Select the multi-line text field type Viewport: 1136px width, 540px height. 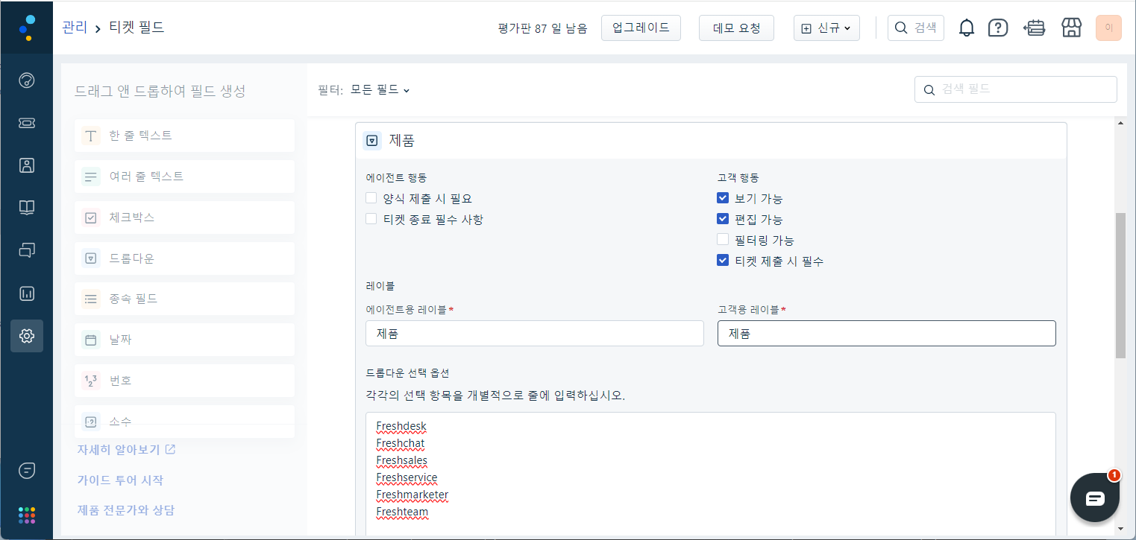[184, 177]
